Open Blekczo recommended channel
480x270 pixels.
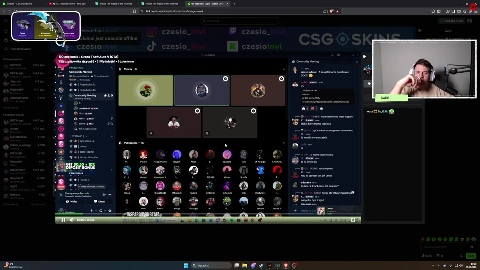coord(24,195)
